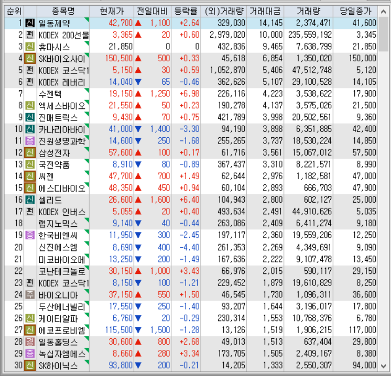Viewport: 391px width, 376px height.
Task: Select SK하이닉스 stock name
Action: pyautogui.click(x=58, y=366)
